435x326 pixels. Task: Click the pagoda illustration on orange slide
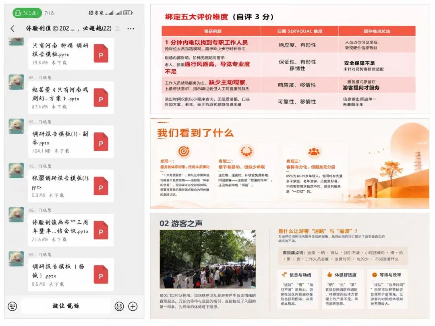click(x=418, y=161)
